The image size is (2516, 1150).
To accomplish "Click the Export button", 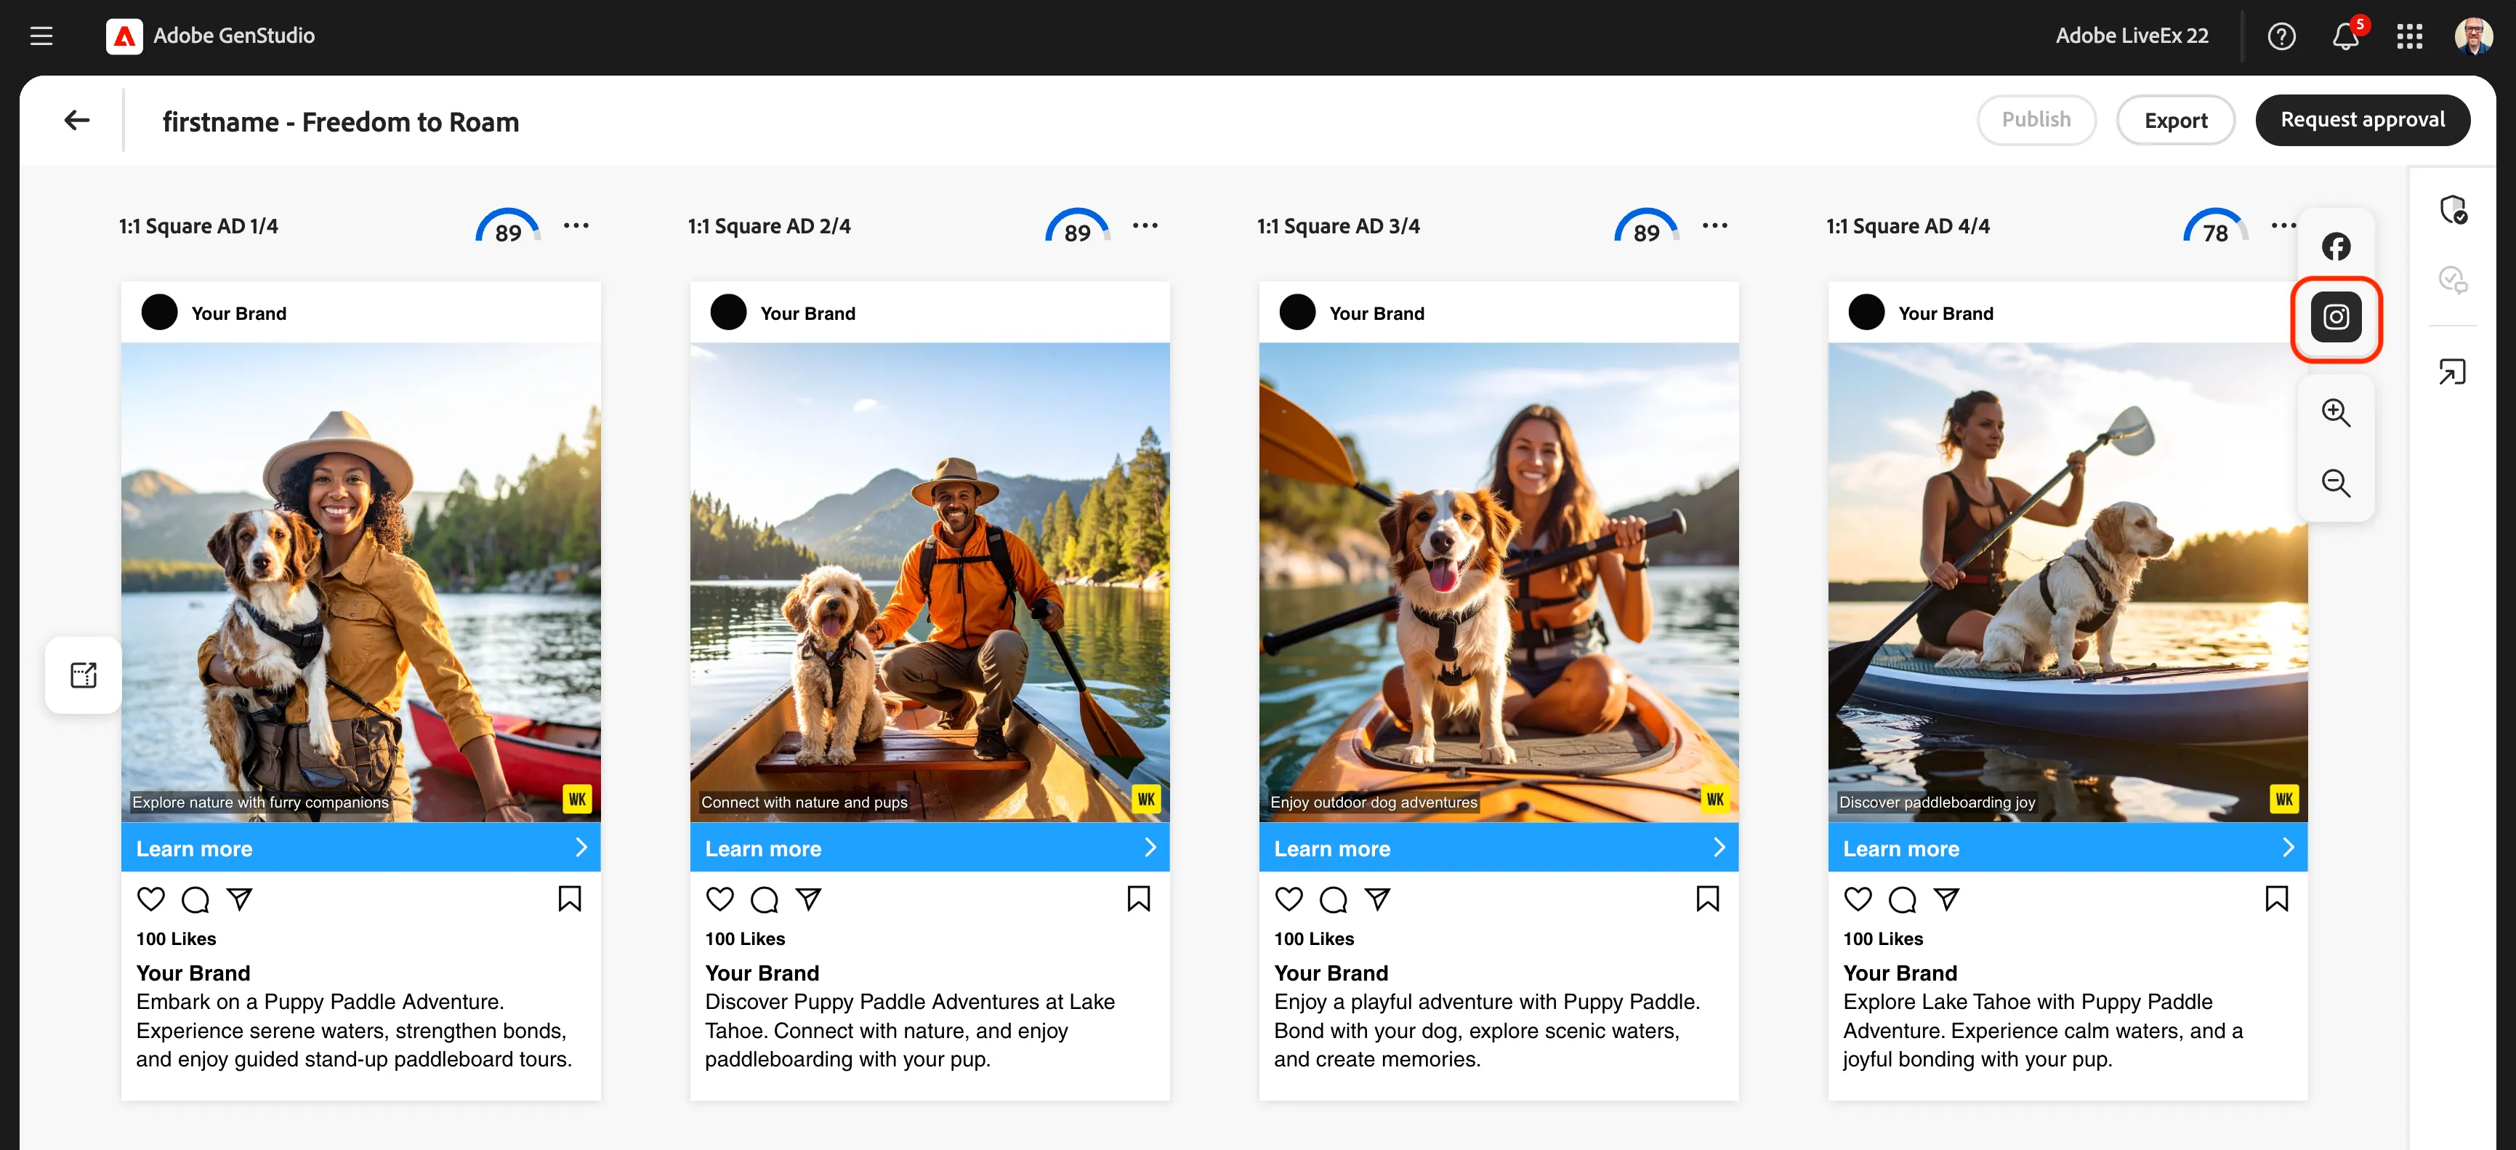I will point(2175,120).
